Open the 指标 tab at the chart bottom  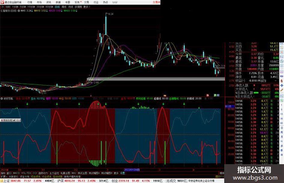click(3, 173)
